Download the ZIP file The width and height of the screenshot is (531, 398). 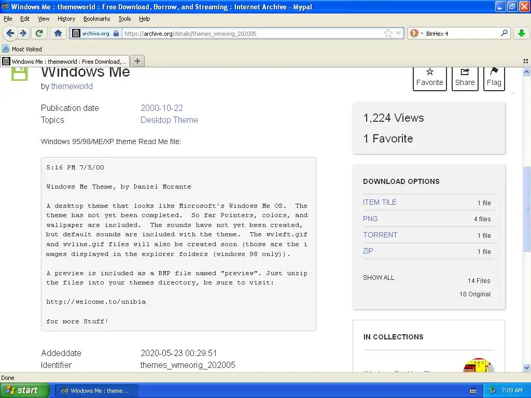coord(368,251)
